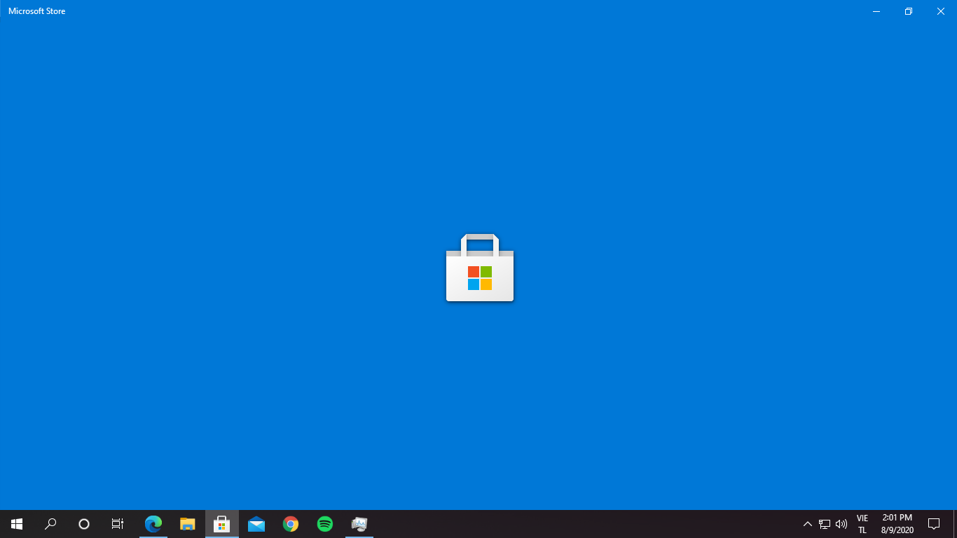Screen dimensions: 957x538
Task: Open File Explorer
Action: 187,523
